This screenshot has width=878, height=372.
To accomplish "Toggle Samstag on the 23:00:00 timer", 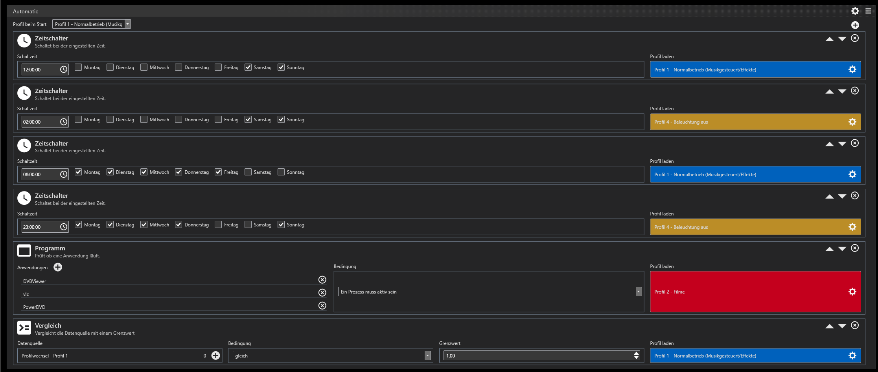I will click(248, 225).
